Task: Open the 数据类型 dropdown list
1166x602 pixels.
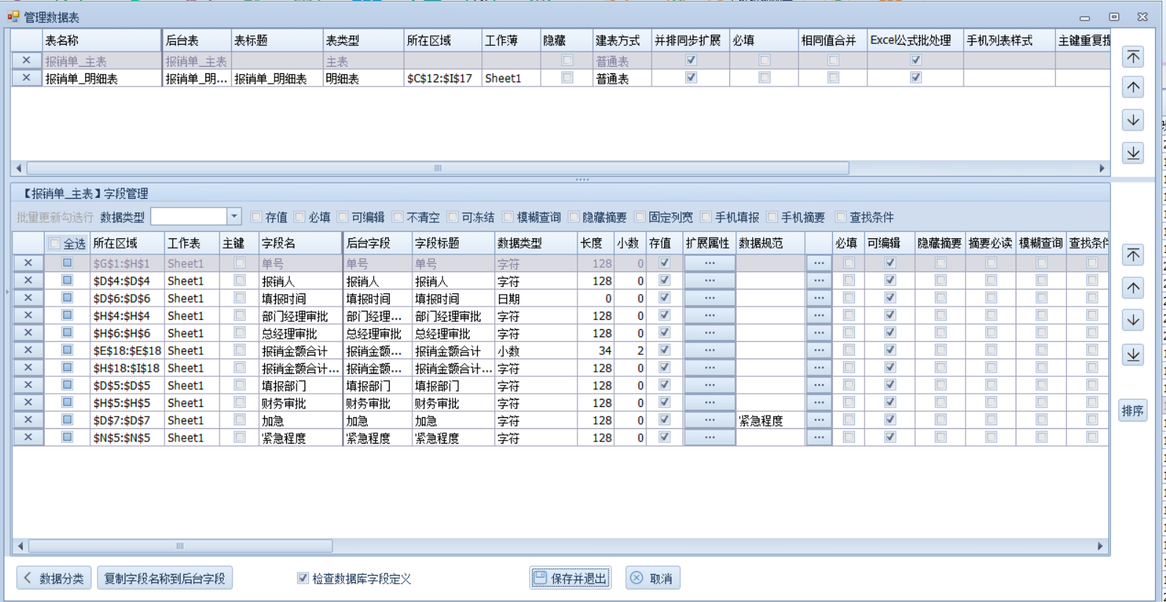Action: [234, 216]
